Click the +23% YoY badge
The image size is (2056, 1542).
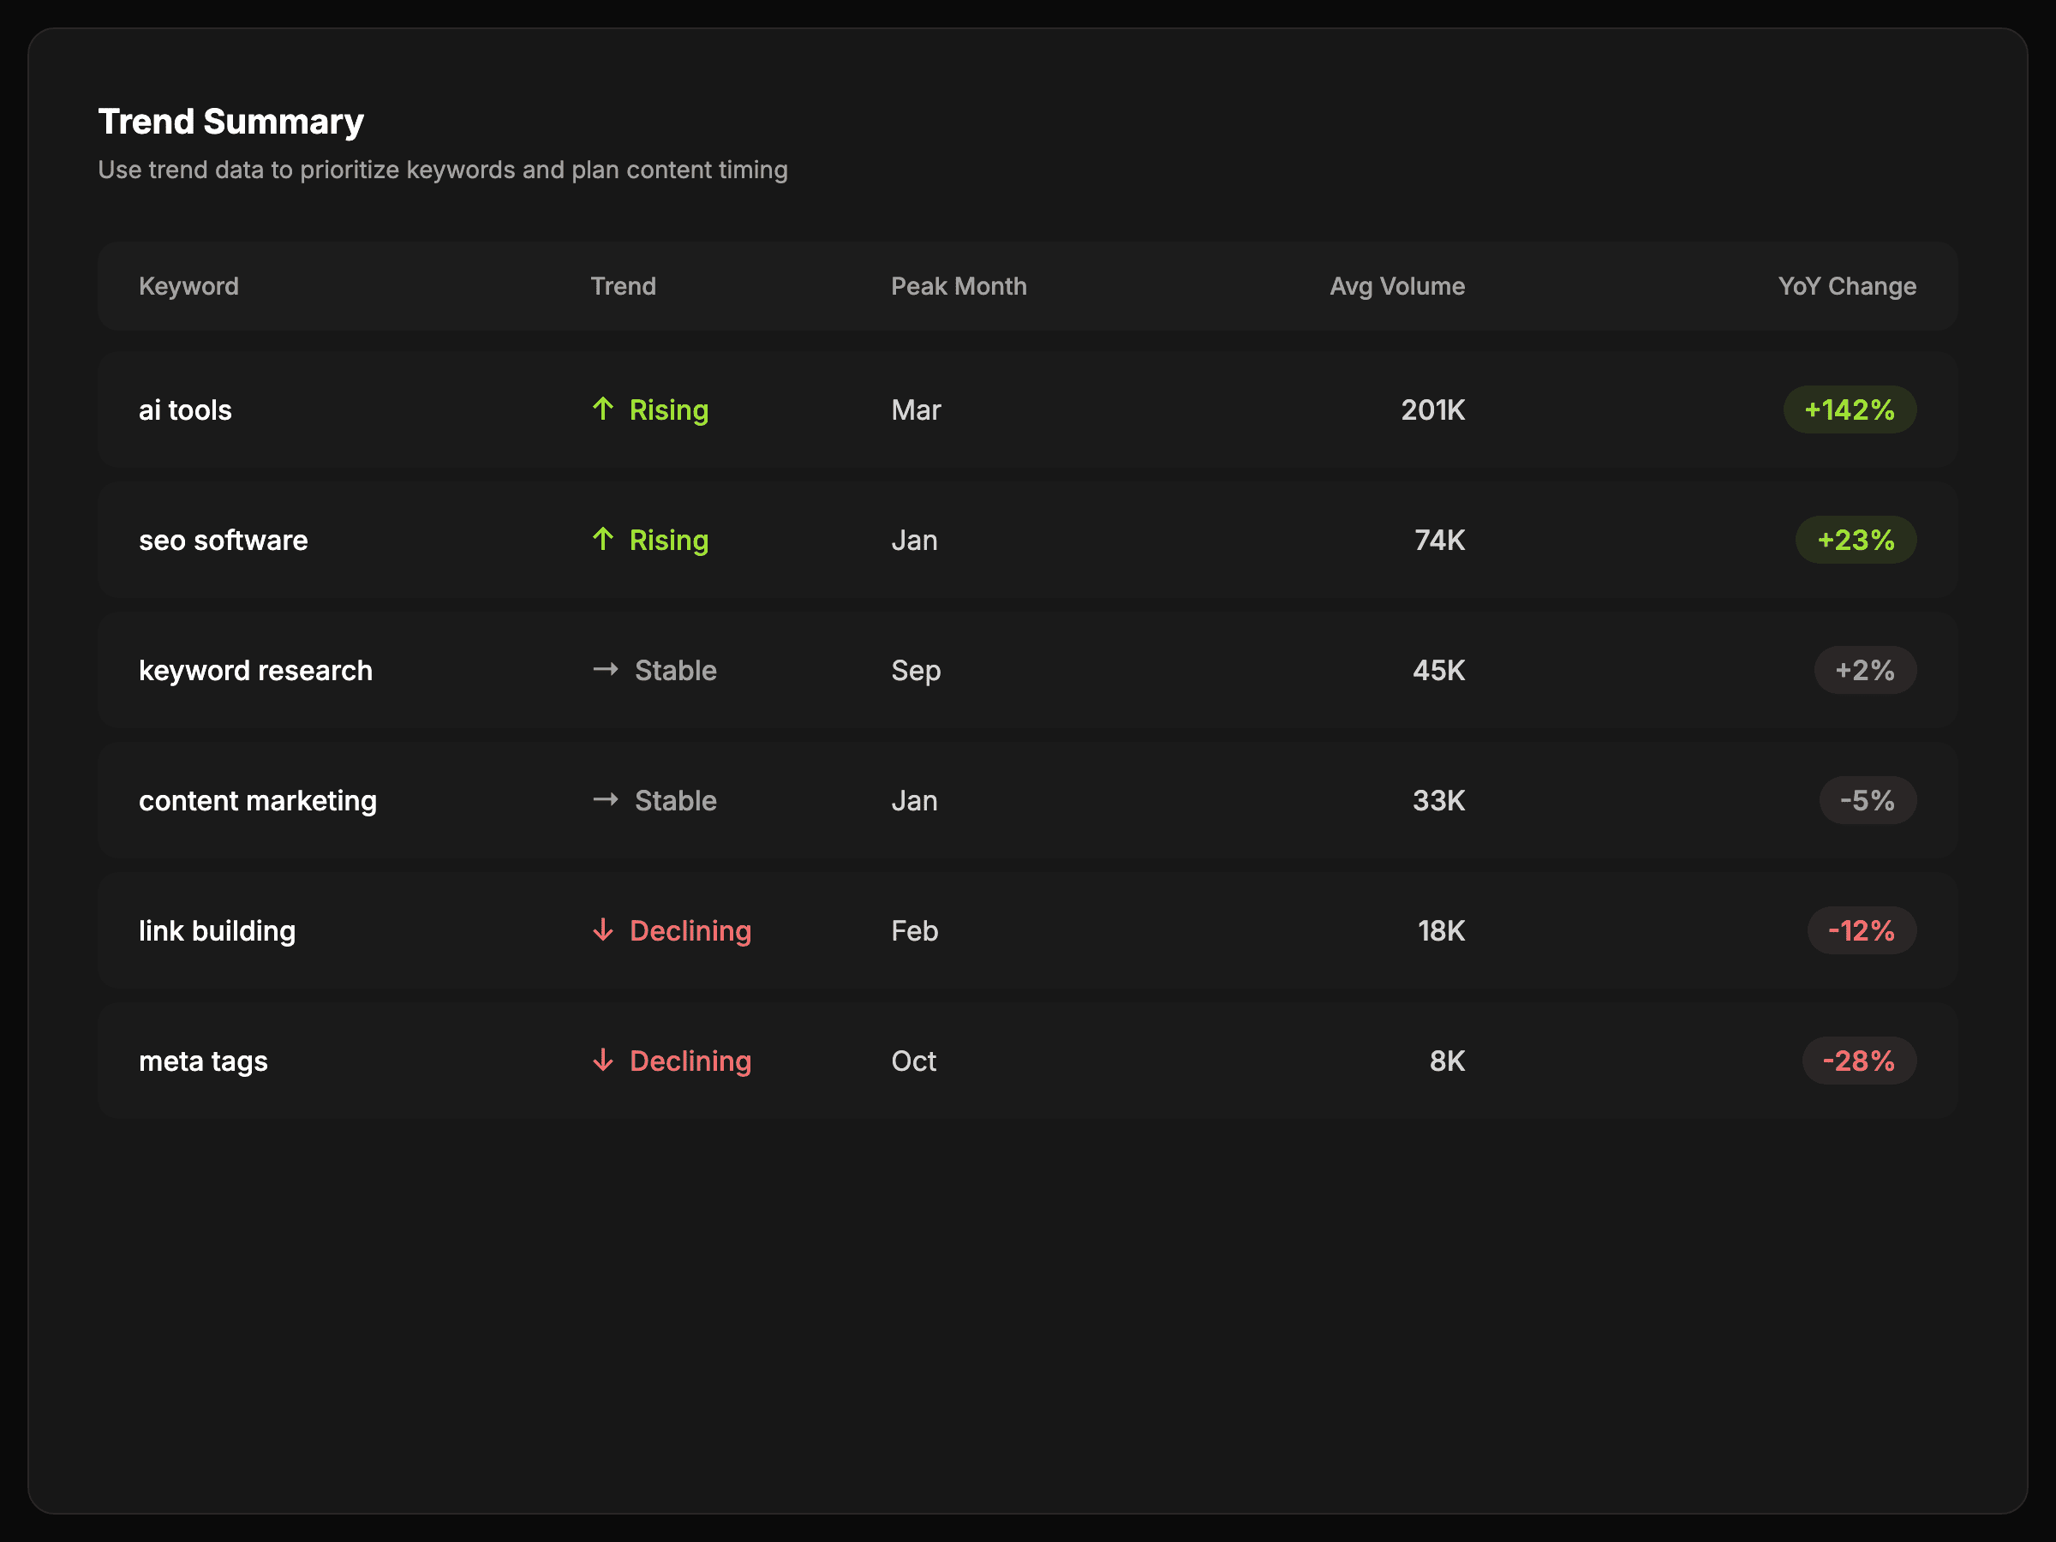(x=1856, y=540)
